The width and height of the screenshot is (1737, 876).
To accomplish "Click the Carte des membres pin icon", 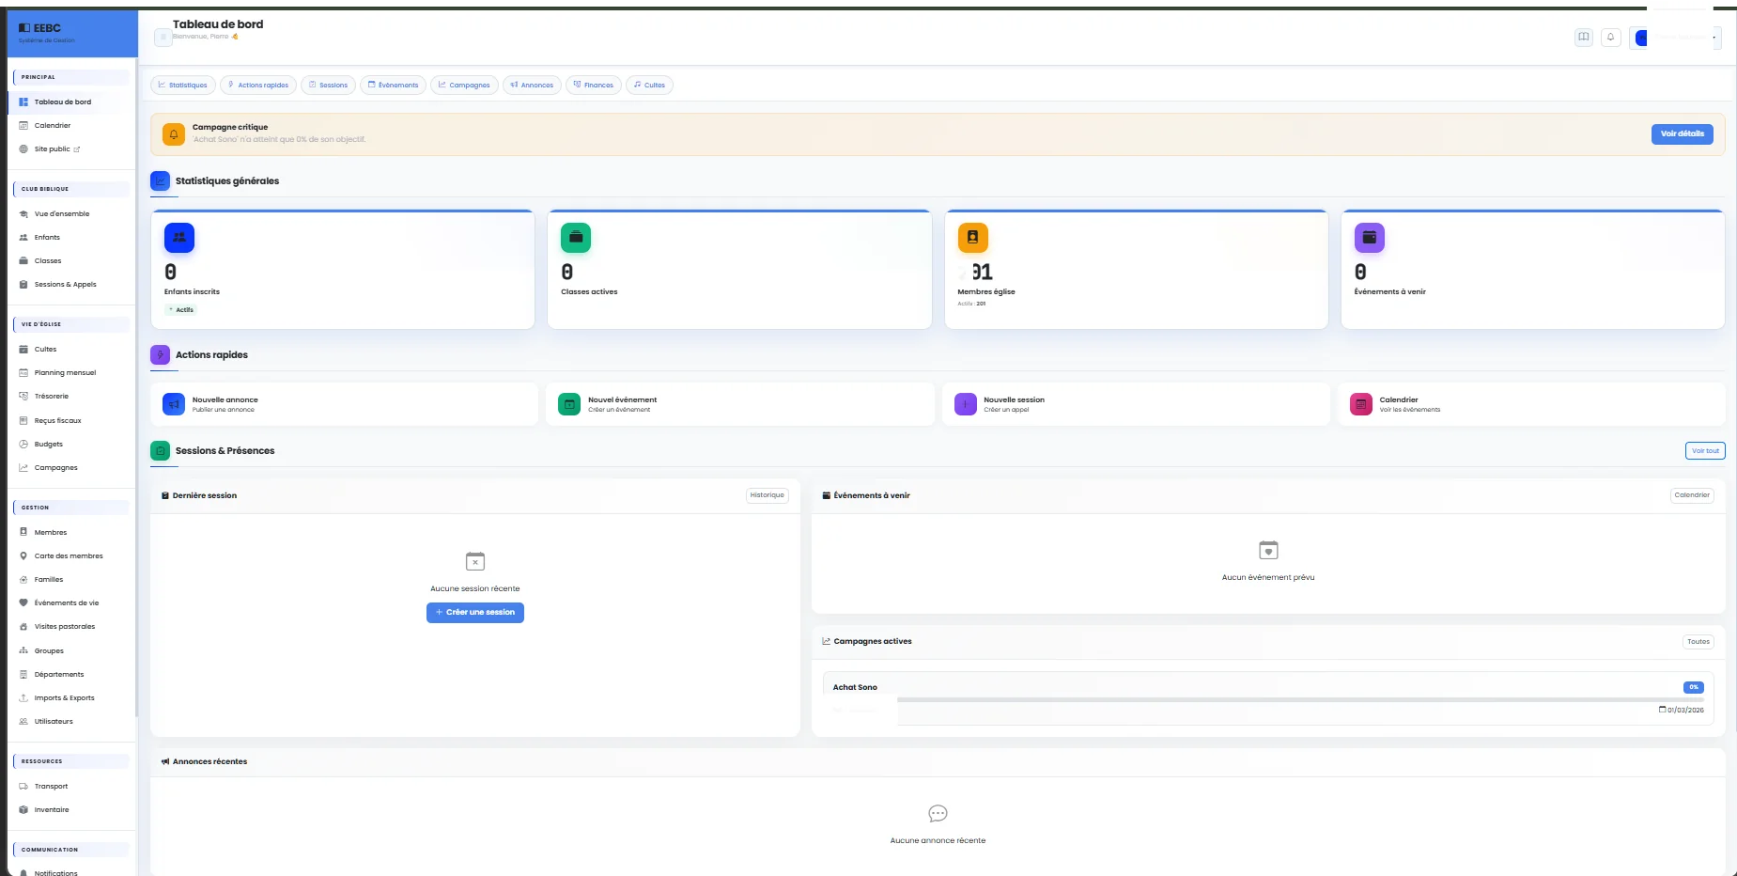I will point(23,555).
